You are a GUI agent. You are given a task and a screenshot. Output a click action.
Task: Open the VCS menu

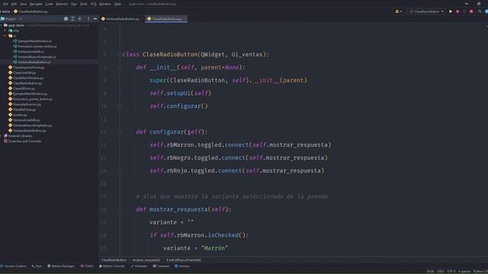click(x=93, y=4)
